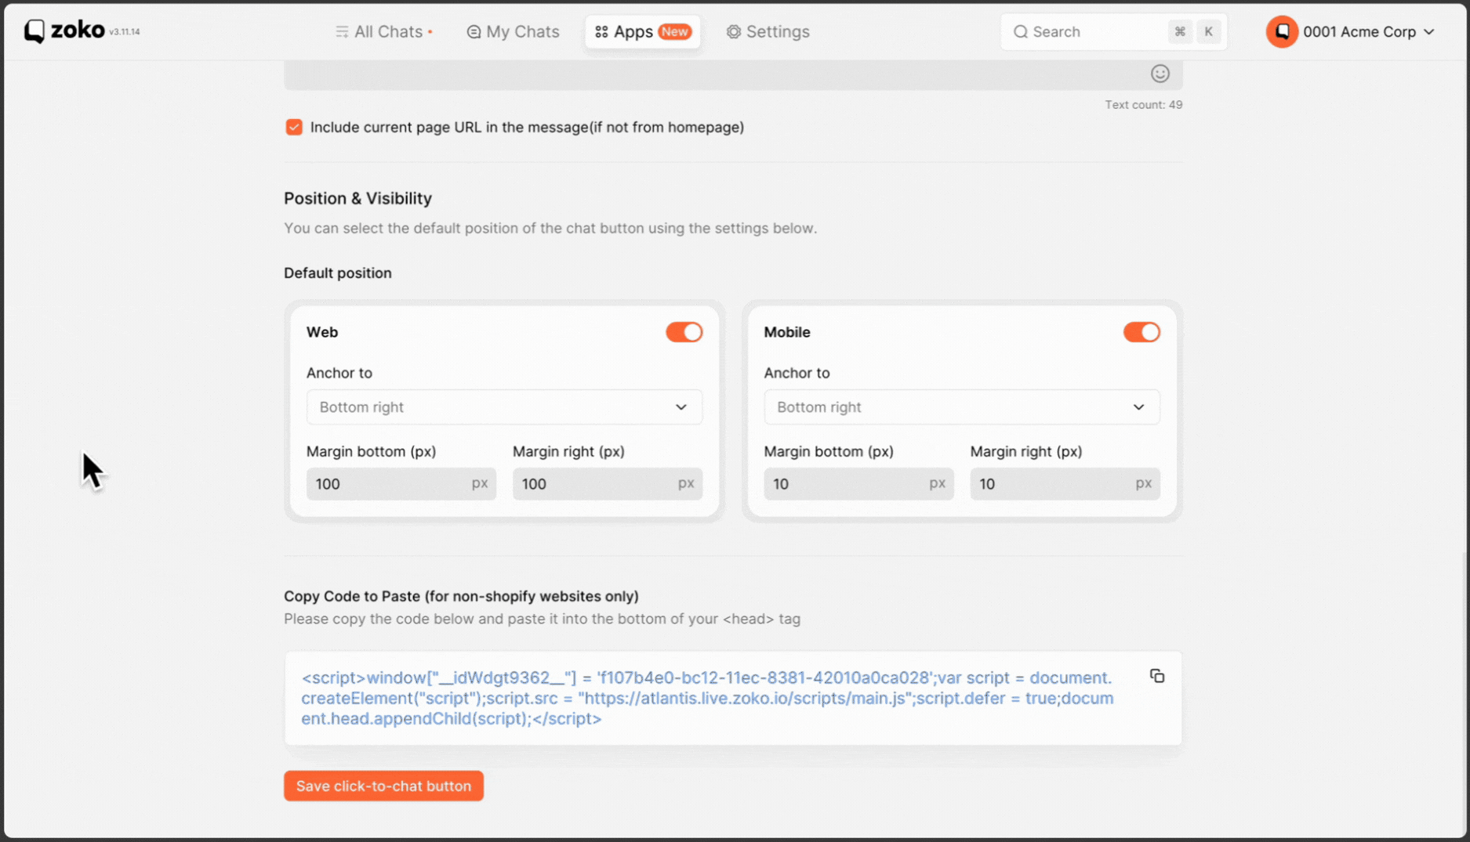Click the v3.11.14 version label
The width and height of the screenshot is (1470, 842).
pos(124,32)
